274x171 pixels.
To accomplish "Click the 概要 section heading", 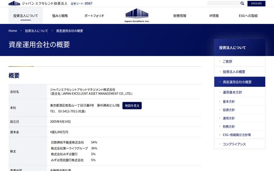I will click(14, 76).
